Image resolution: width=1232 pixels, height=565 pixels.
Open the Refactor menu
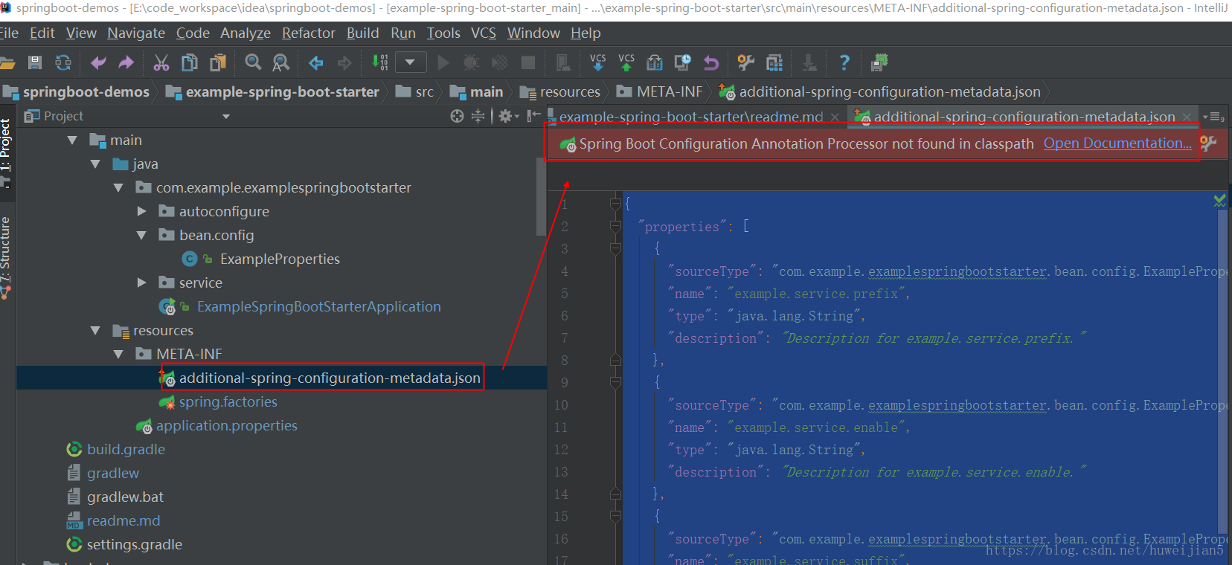(x=309, y=33)
